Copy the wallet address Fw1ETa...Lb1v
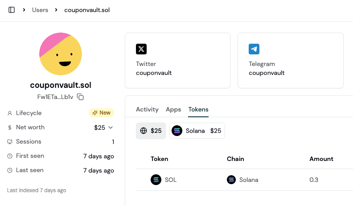 [81, 97]
